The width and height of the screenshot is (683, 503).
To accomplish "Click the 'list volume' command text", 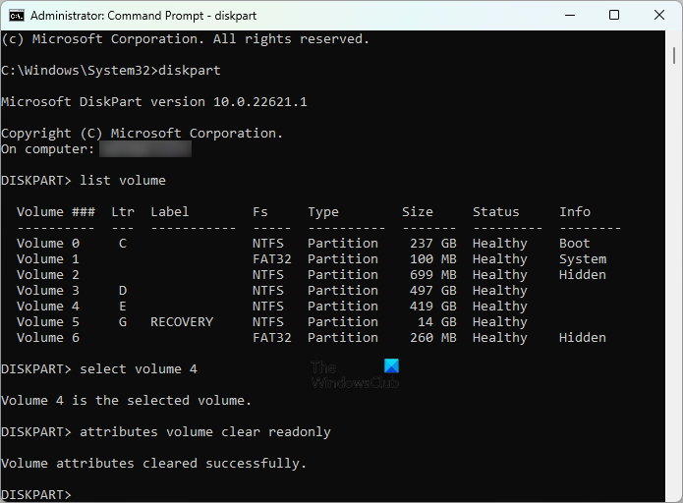I will pyautogui.click(x=123, y=181).
